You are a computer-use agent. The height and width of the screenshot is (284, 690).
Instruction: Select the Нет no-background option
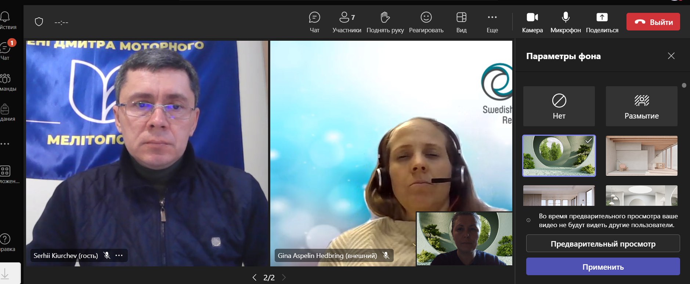tap(559, 106)
